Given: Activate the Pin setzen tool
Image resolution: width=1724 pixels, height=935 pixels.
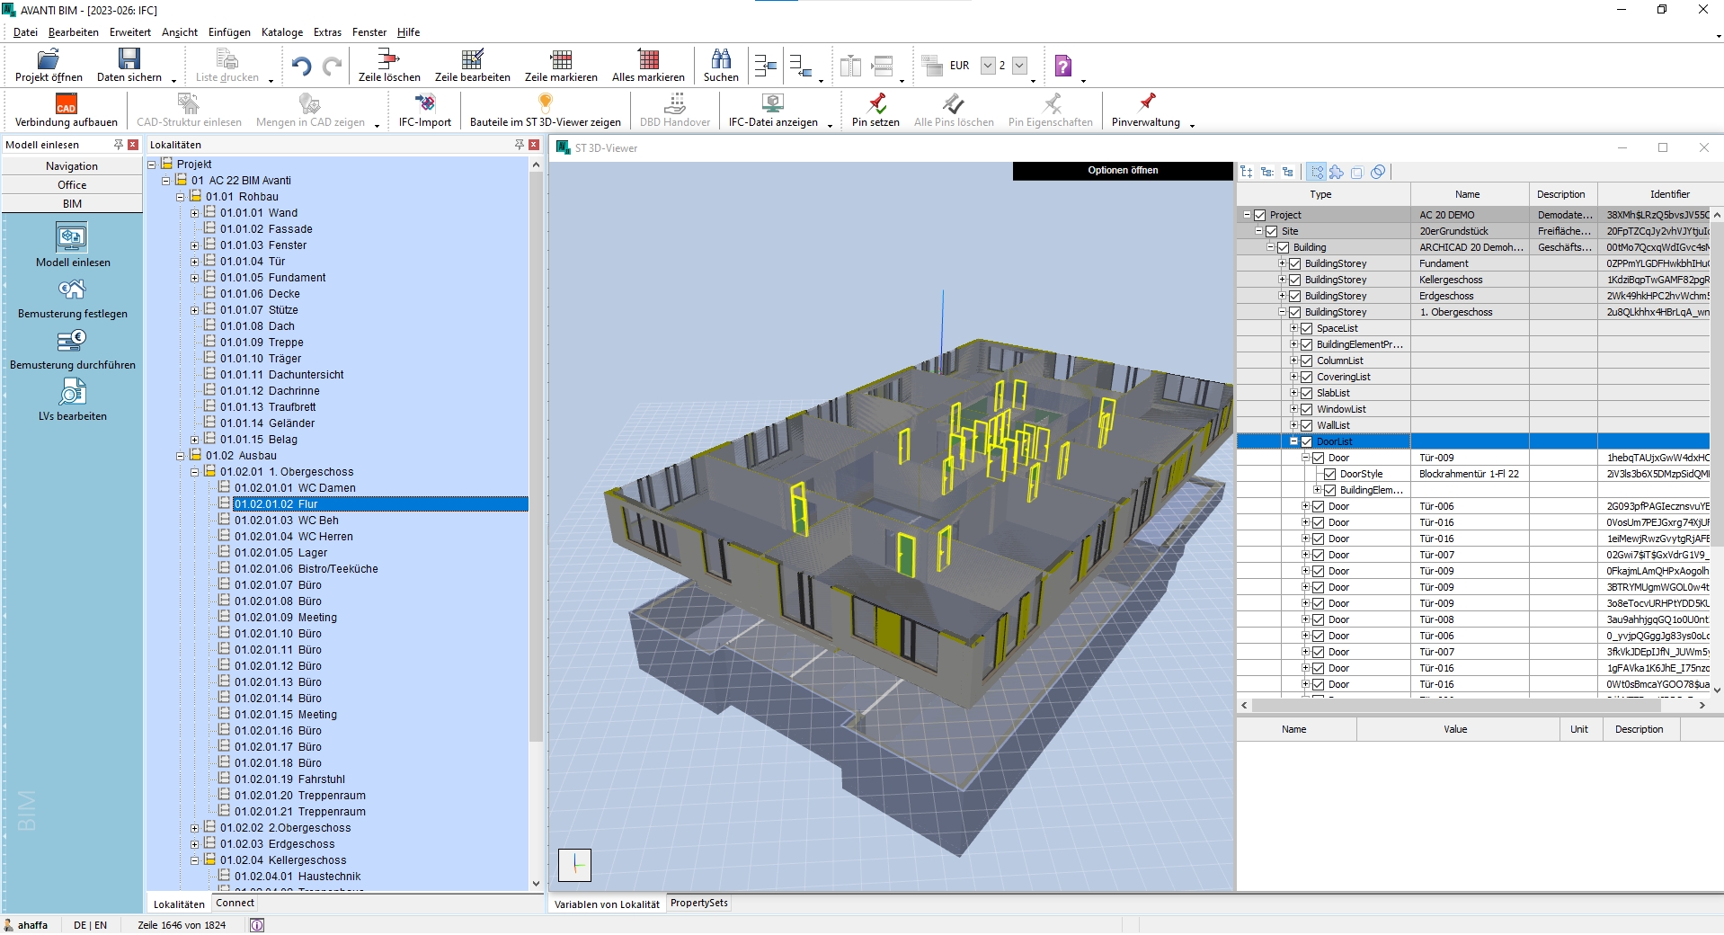Looking at the screenshot, I should [x=874, y=110].
